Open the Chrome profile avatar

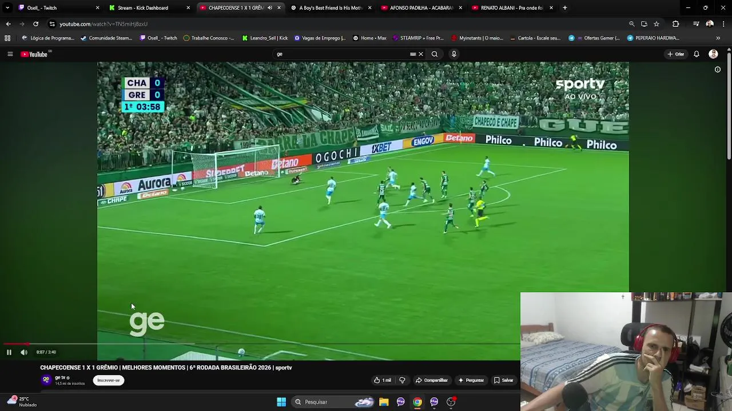click(x=710, y=24)
